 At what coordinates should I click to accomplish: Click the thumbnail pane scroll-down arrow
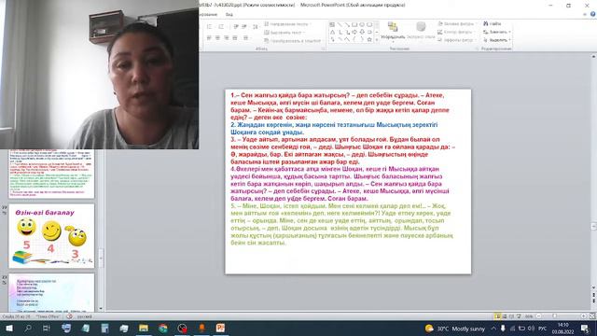(101, 309)
